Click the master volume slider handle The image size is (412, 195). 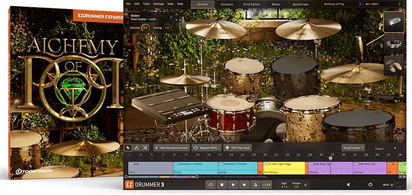pos(370,185)
